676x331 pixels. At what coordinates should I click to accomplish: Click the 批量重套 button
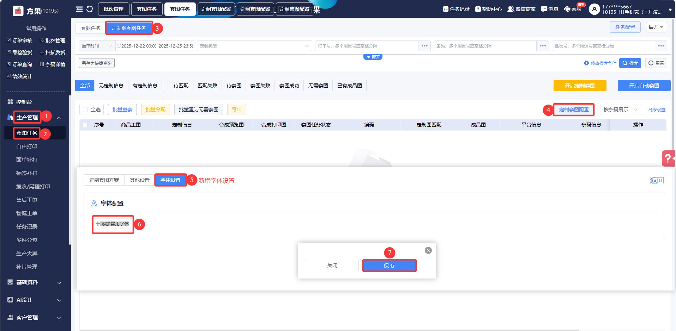pos(122,110)
